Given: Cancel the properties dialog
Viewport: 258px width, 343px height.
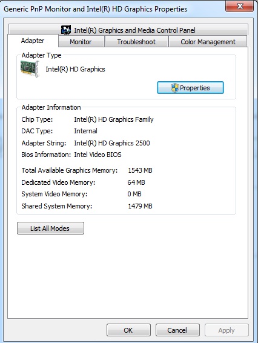Looking at the screenshot, I should tap(177, 330).
